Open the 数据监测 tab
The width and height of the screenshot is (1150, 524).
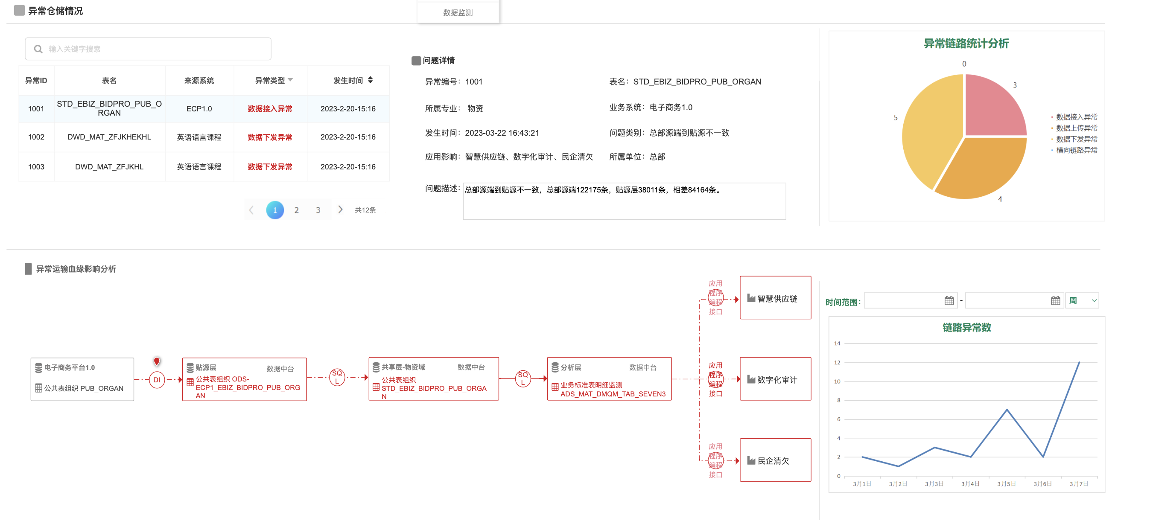458,12
